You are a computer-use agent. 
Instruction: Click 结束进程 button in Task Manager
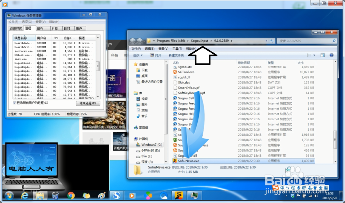pyautogui.click(x=88, y=103)
